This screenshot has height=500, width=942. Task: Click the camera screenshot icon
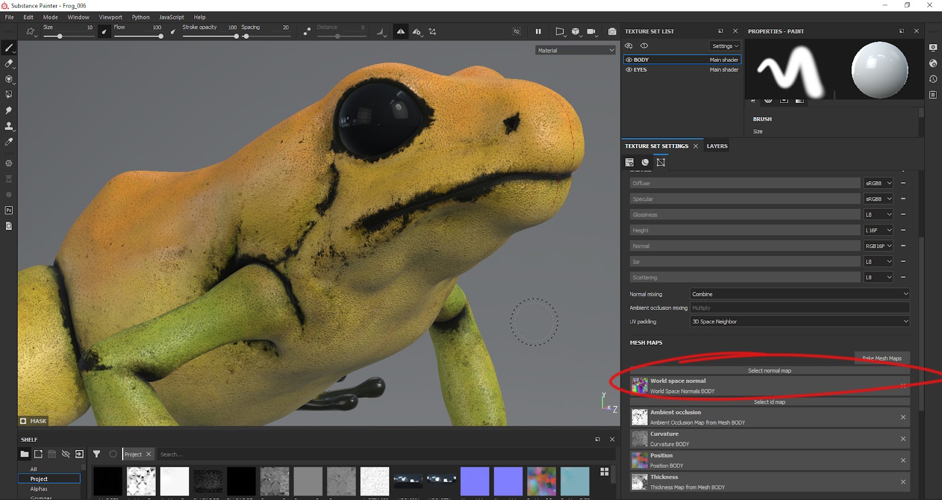click(612, 32)
